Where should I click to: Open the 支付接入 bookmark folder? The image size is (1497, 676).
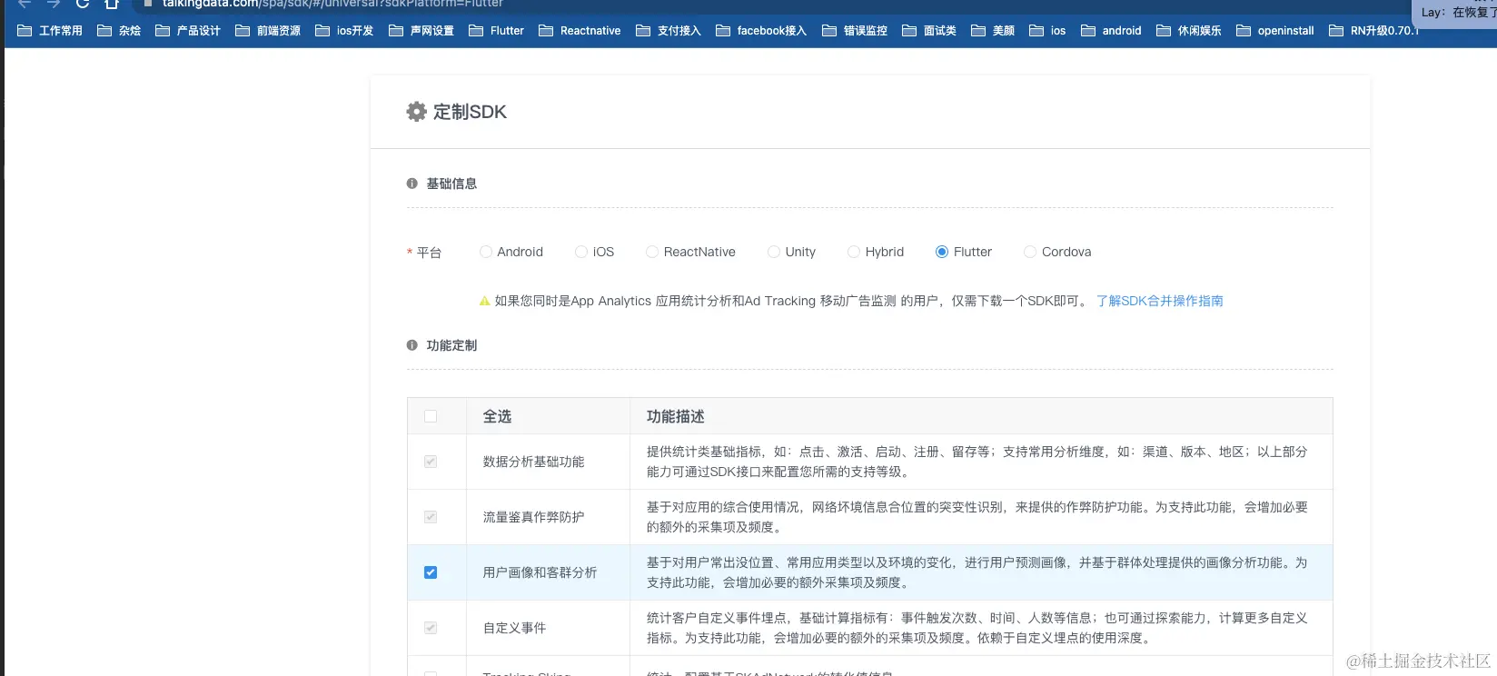tap(669, 31)
